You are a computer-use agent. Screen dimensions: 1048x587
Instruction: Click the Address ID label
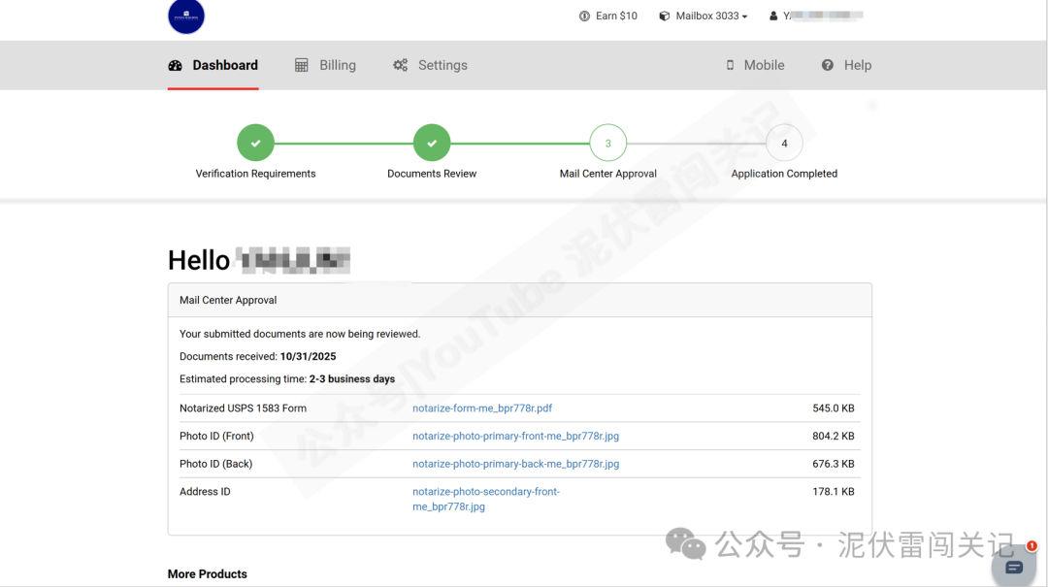pos(205,491)
